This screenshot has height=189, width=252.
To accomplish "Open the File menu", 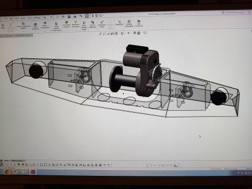I will tap(6, 18).
